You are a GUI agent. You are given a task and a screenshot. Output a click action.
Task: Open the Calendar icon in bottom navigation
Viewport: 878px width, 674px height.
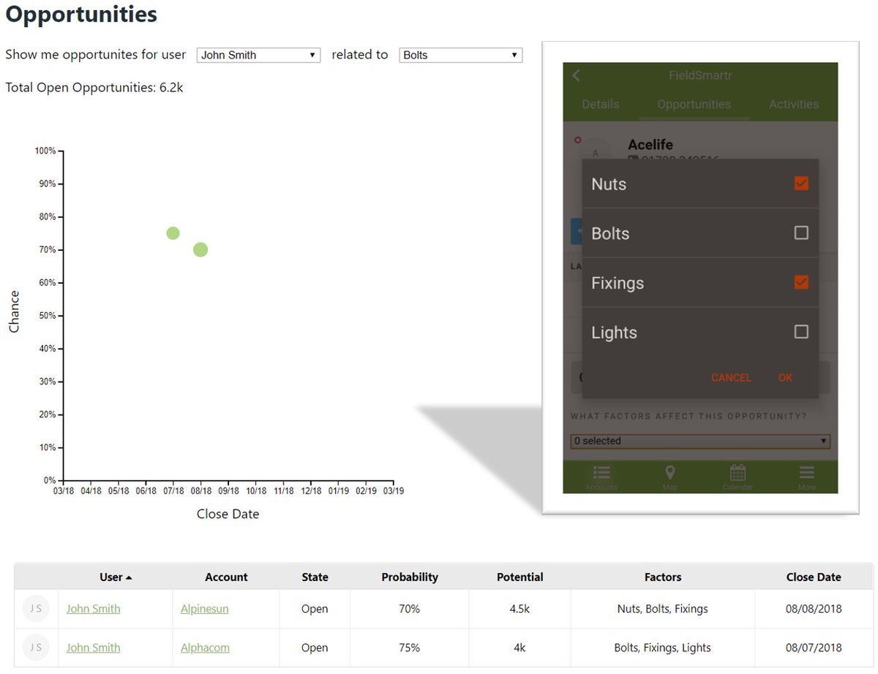click(x=738, y=474)
